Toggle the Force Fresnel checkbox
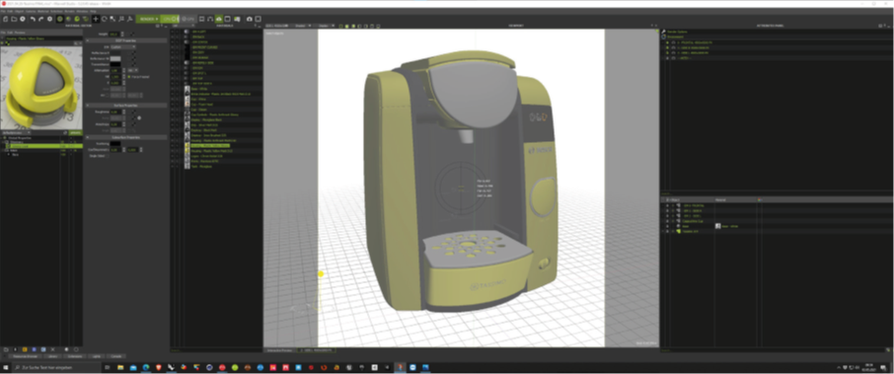Screen dimensions: 894x374 [129, 76]
